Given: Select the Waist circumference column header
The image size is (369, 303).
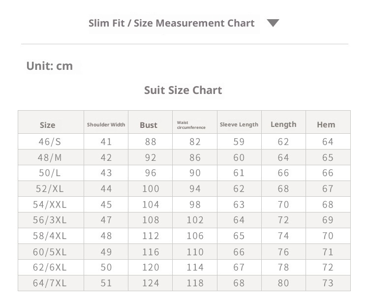Looking at the screenshot, I should 192,125.
